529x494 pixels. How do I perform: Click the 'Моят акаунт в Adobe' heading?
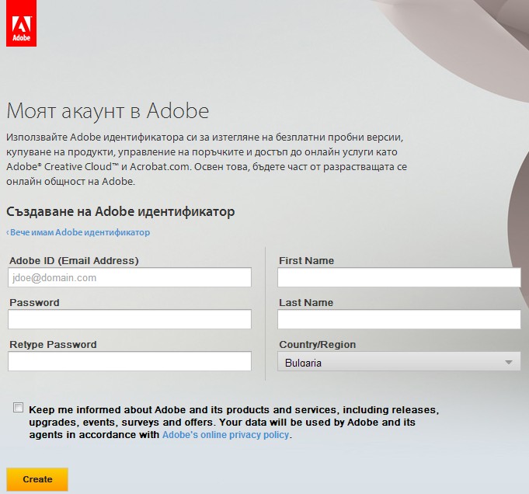click(108, 111)
